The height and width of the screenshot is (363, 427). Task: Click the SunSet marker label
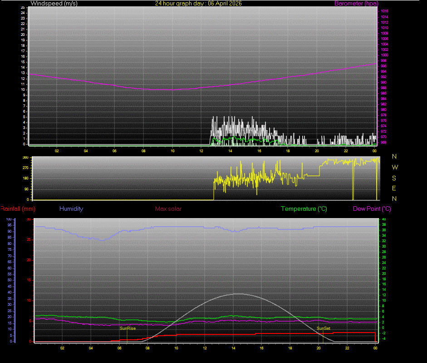click(323, 328)
